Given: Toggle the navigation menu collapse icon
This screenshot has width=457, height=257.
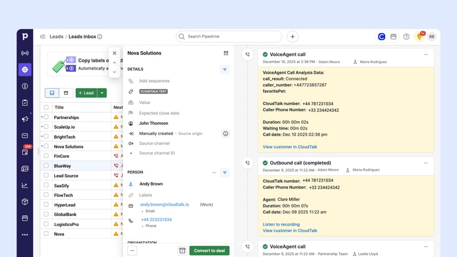Looking at the screenshot, I should [x=43, y=36].
